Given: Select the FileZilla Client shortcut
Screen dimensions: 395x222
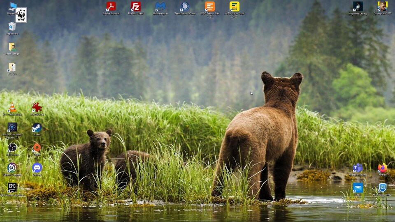Looking at the screenshot, I should click(135, 8).
